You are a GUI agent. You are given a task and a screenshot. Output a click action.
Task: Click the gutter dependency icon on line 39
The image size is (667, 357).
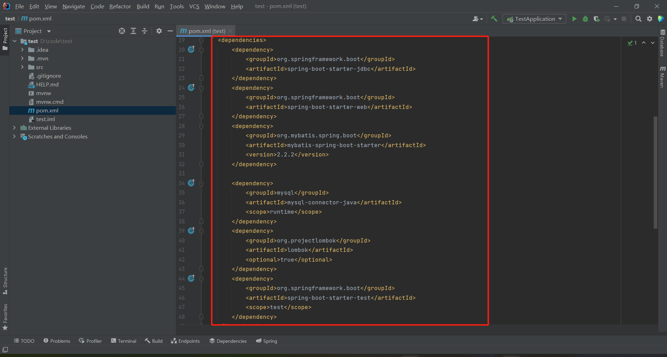(191, 230)
